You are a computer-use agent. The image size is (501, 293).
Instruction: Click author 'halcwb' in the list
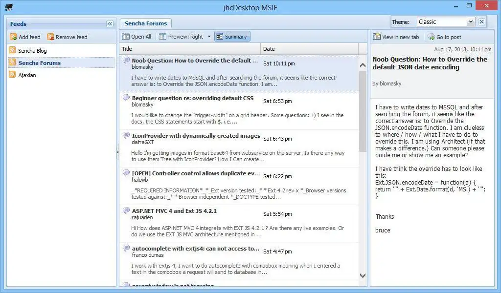140,180
